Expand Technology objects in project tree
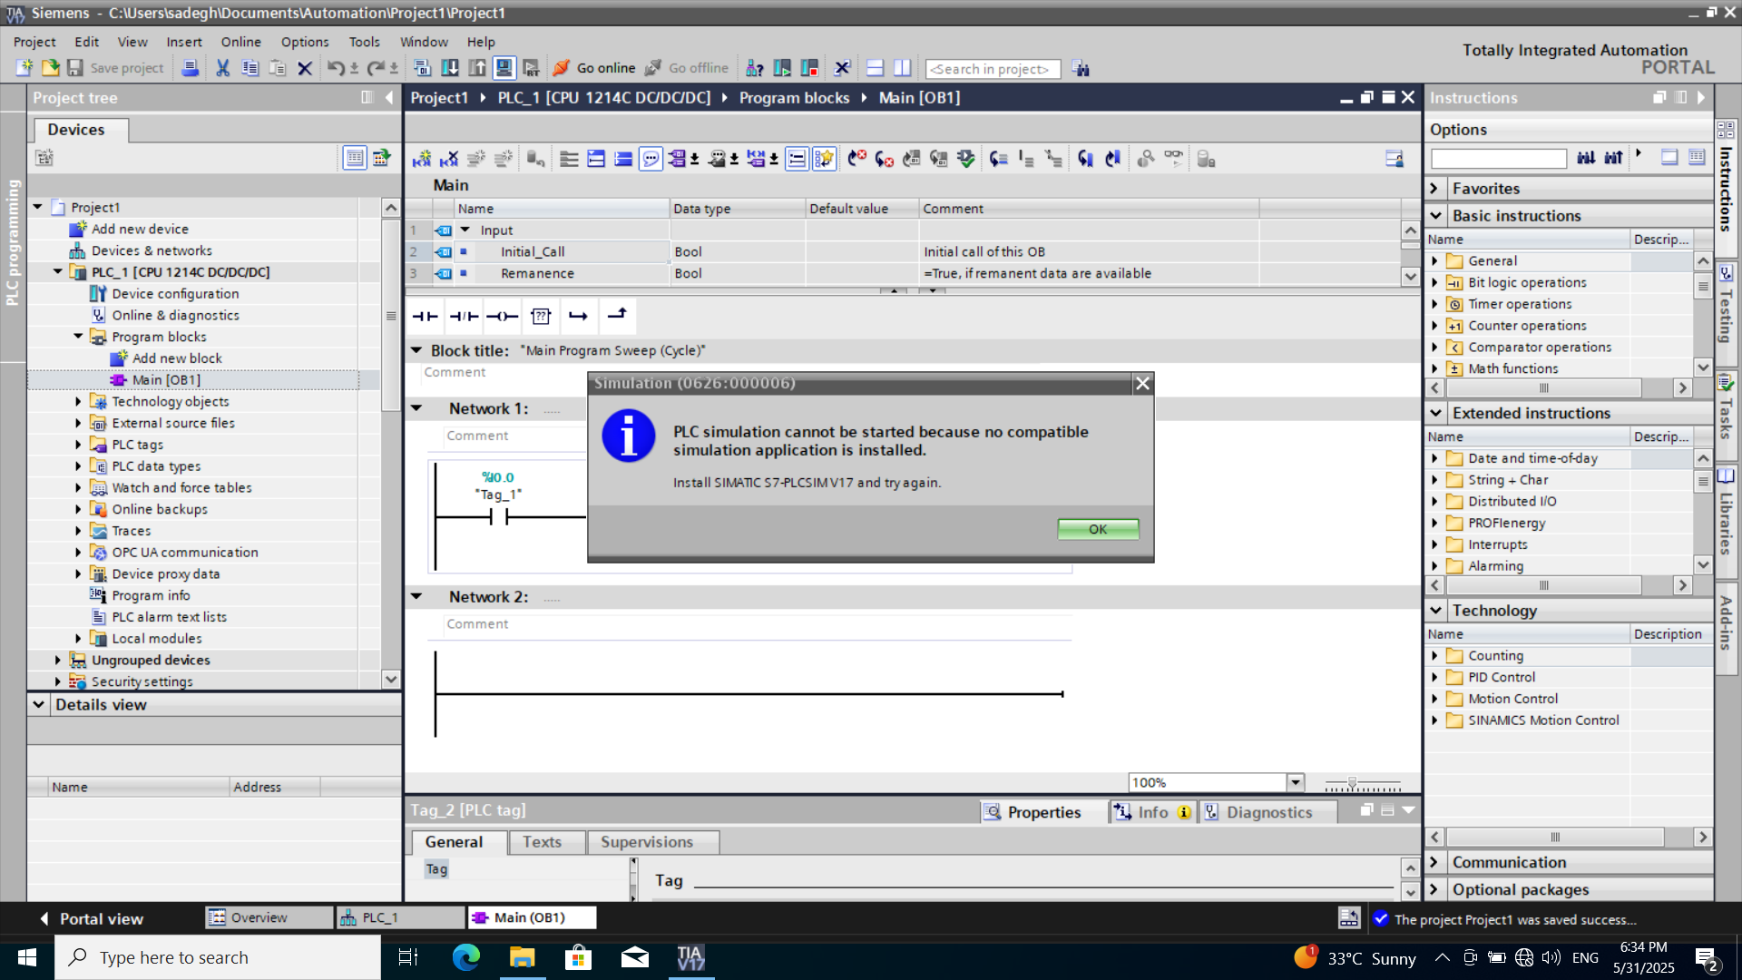1742x980 pixels. click(x=78, y=401)
